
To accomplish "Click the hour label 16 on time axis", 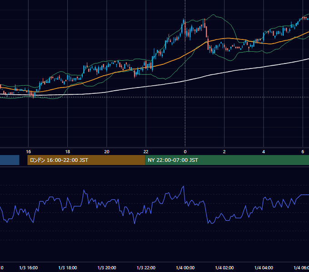I will coord(28,152).
